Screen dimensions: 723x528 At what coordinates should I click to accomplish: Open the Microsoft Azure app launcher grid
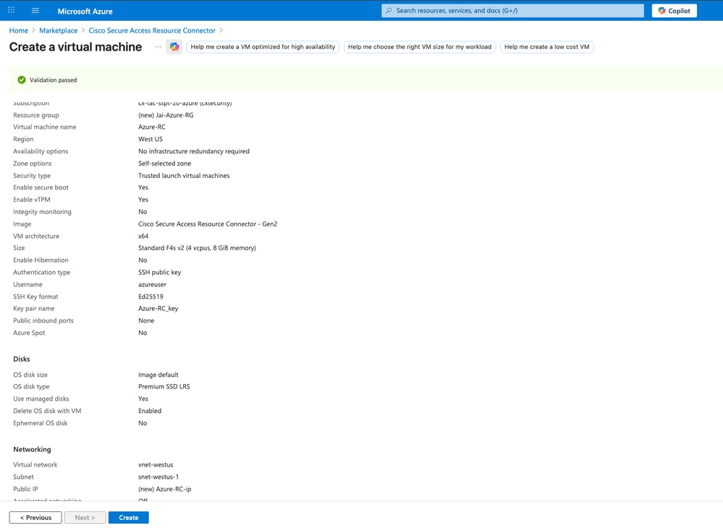click(9, 10)
